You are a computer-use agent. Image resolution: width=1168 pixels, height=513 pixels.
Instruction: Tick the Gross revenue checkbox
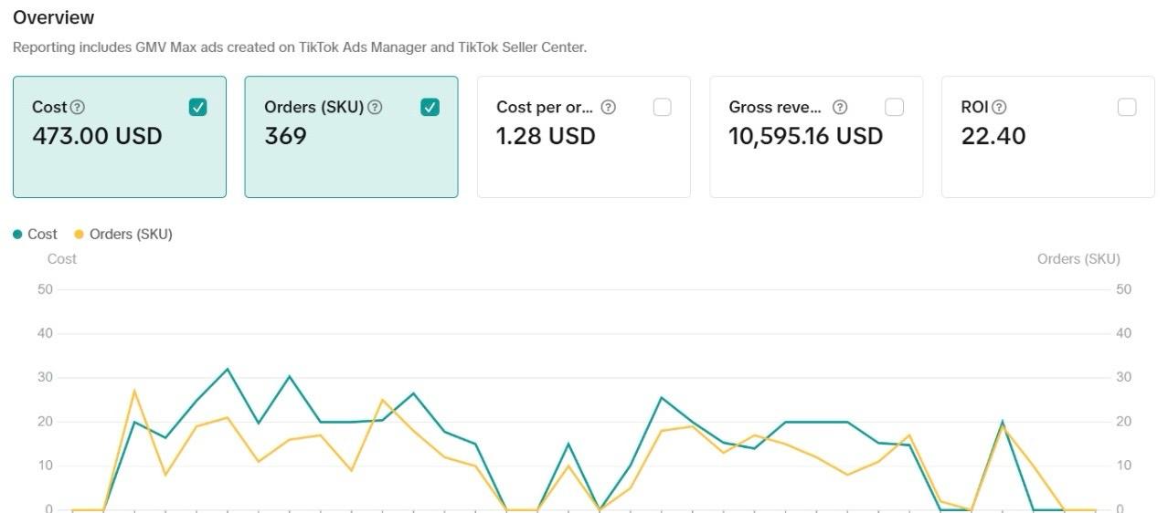[894, 108]
